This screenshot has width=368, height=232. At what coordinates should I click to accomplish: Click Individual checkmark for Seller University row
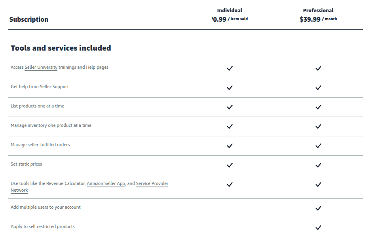[230, 68]
